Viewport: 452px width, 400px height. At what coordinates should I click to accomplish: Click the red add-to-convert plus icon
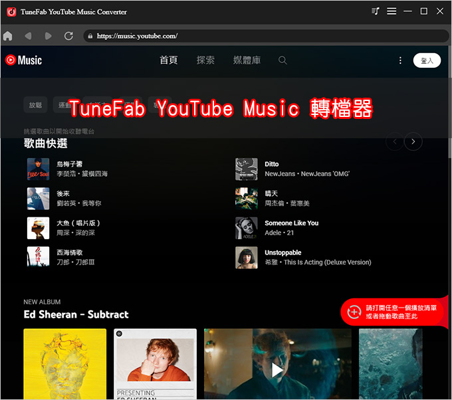(354, 312)
